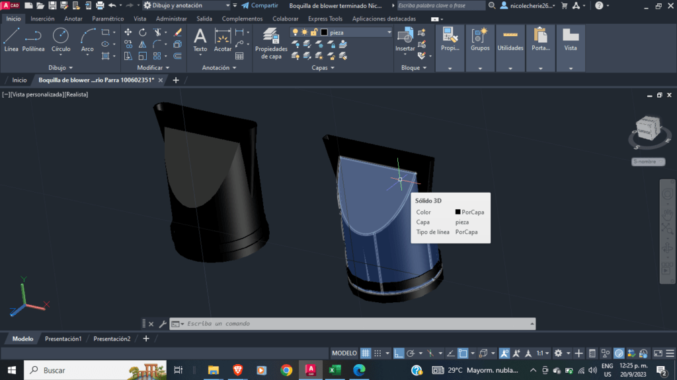Click the Offset (Desfase) tool icon
Image resolution: width=677 pixels, height=380 pixels.
[x=177, y=56]
